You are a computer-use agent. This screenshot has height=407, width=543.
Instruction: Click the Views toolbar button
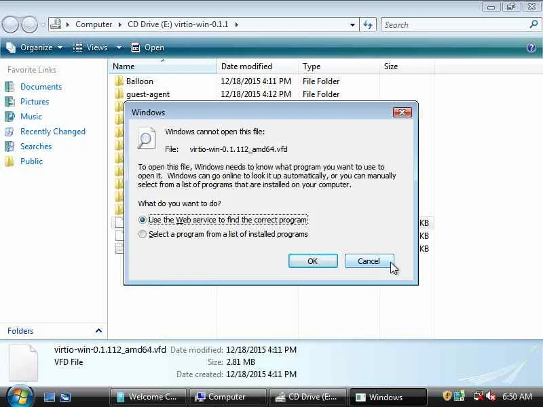[x=91, y=47]
